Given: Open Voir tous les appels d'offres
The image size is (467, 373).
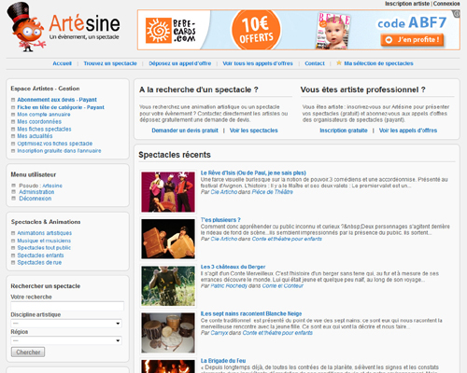Looking at the screenshot, I should coord(258,63).
